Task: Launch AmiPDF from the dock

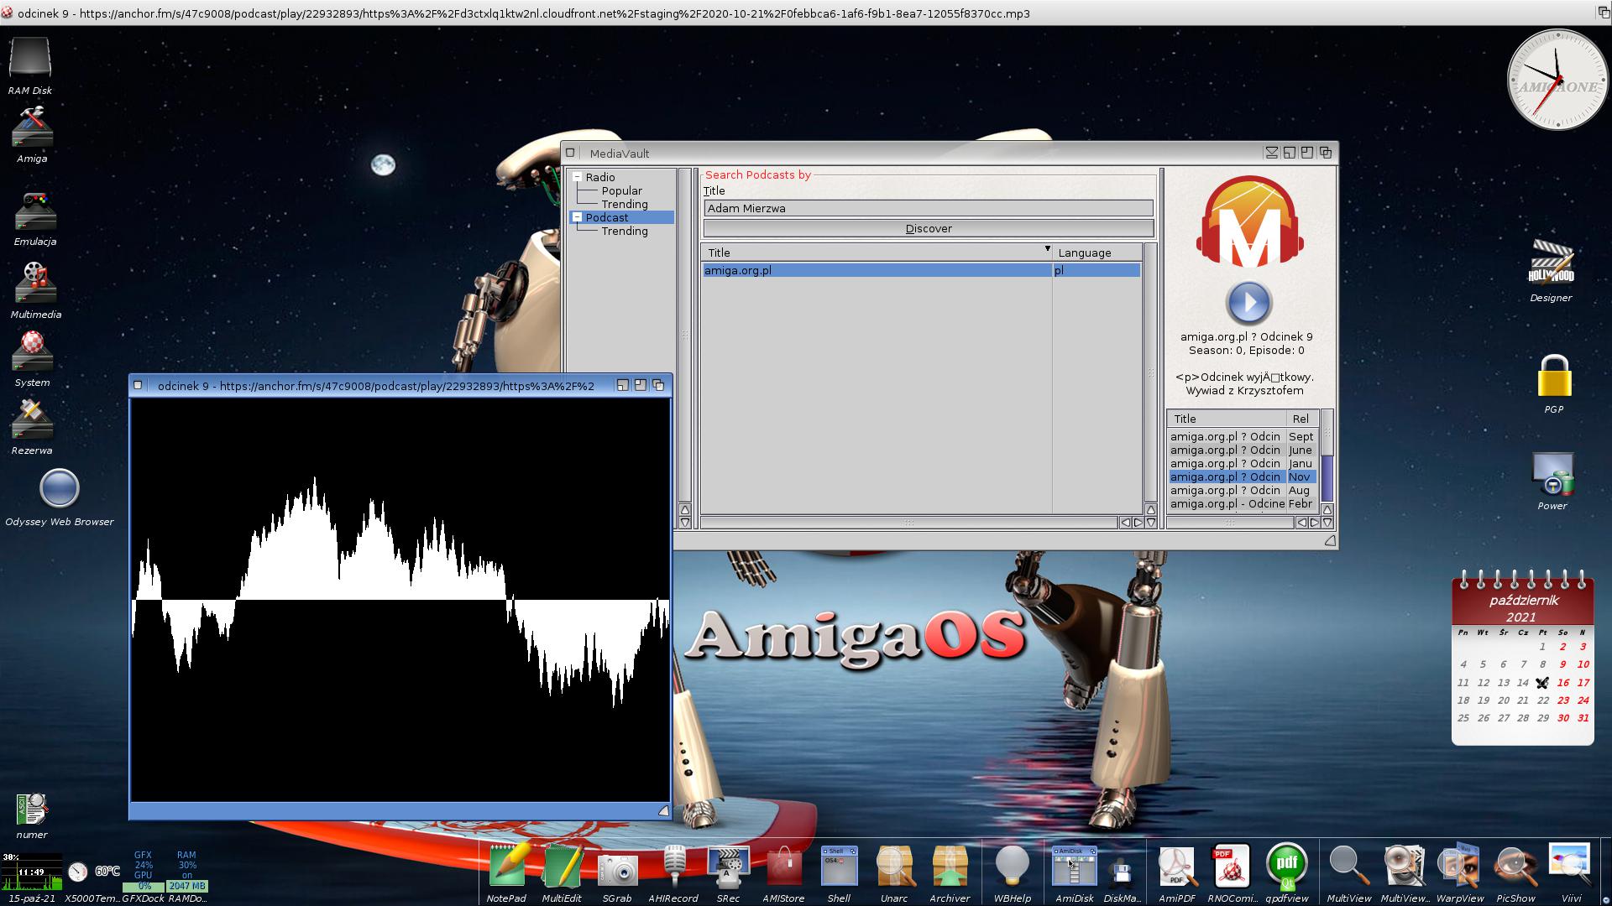Action: point(1177,867)
